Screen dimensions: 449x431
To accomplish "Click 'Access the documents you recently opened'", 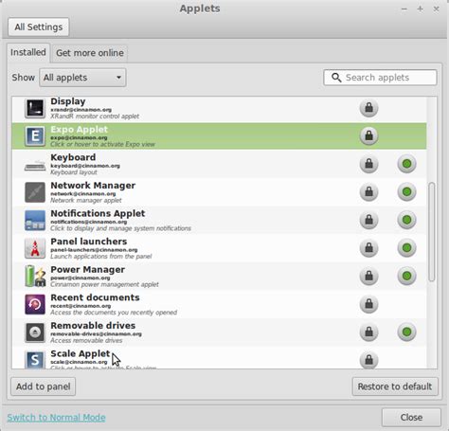I will click(x=114, y=313).
